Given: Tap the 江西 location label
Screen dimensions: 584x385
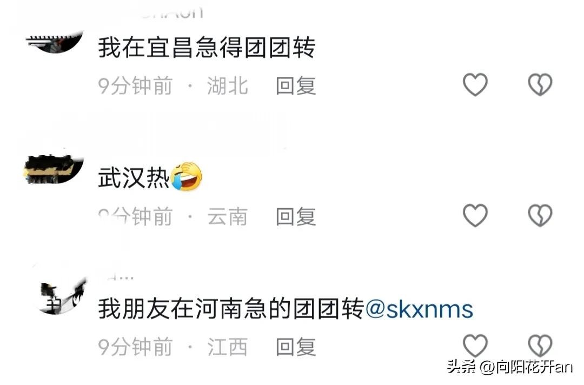Looking at the screenshot, I should 228,347.
